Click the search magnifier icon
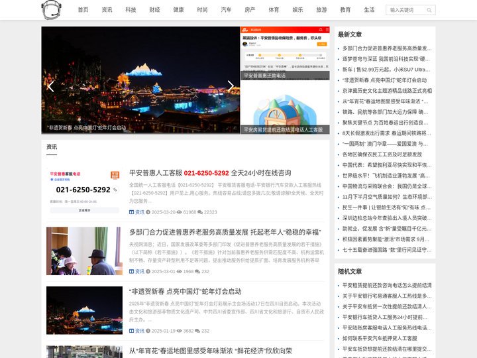Screen dimensions: 477x358 (x=429, y=10)
